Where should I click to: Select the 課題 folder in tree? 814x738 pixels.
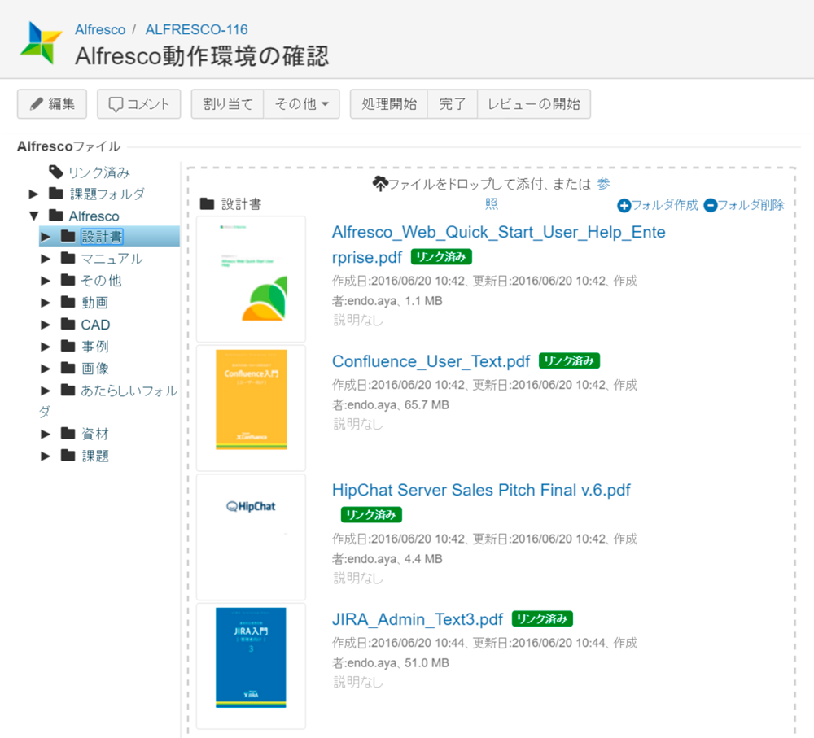point(95,456)
